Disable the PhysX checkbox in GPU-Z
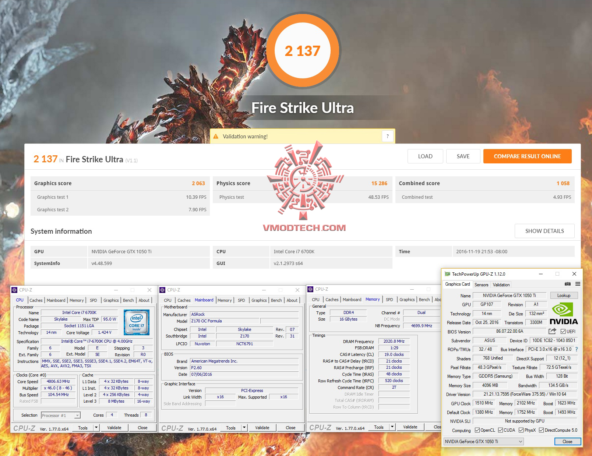The height and width of the screenshot is (456, 592). 521,430
